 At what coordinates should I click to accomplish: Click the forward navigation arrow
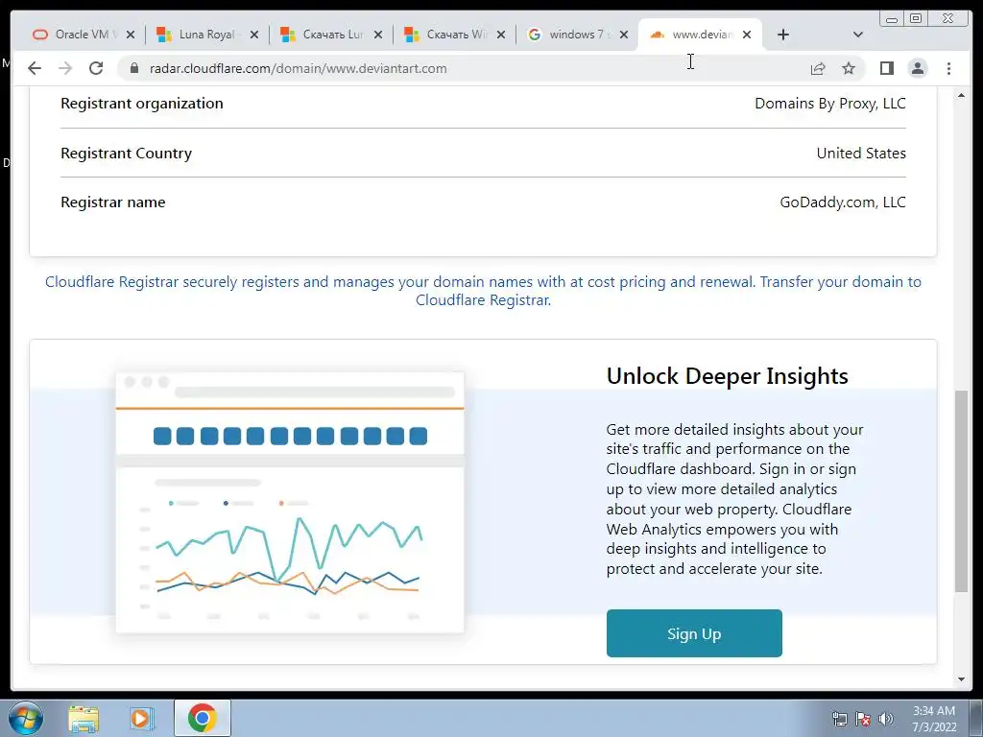65,68
